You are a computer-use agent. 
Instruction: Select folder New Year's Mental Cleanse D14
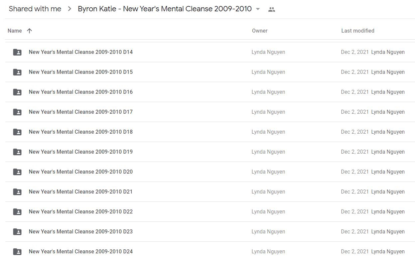(81, 52)
